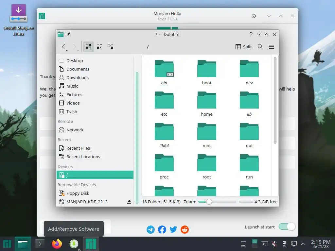335x251 pixels.
Task: Open the opt folder
Action: click(249, 135)
